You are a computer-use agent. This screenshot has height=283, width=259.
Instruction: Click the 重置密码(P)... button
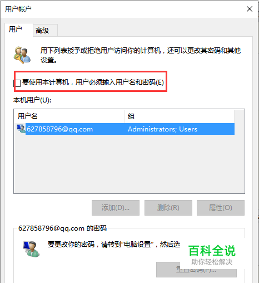point(196,270)
